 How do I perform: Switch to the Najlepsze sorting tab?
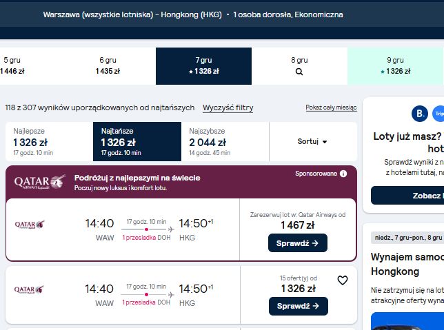pyautogui.click(x=49, y=141)
